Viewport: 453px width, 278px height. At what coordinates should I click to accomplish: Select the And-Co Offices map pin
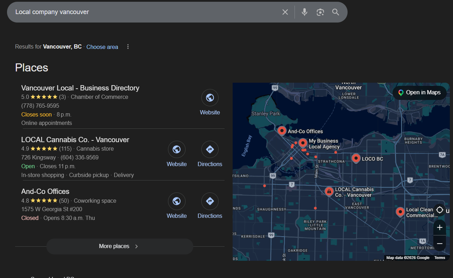pos(282,131)
